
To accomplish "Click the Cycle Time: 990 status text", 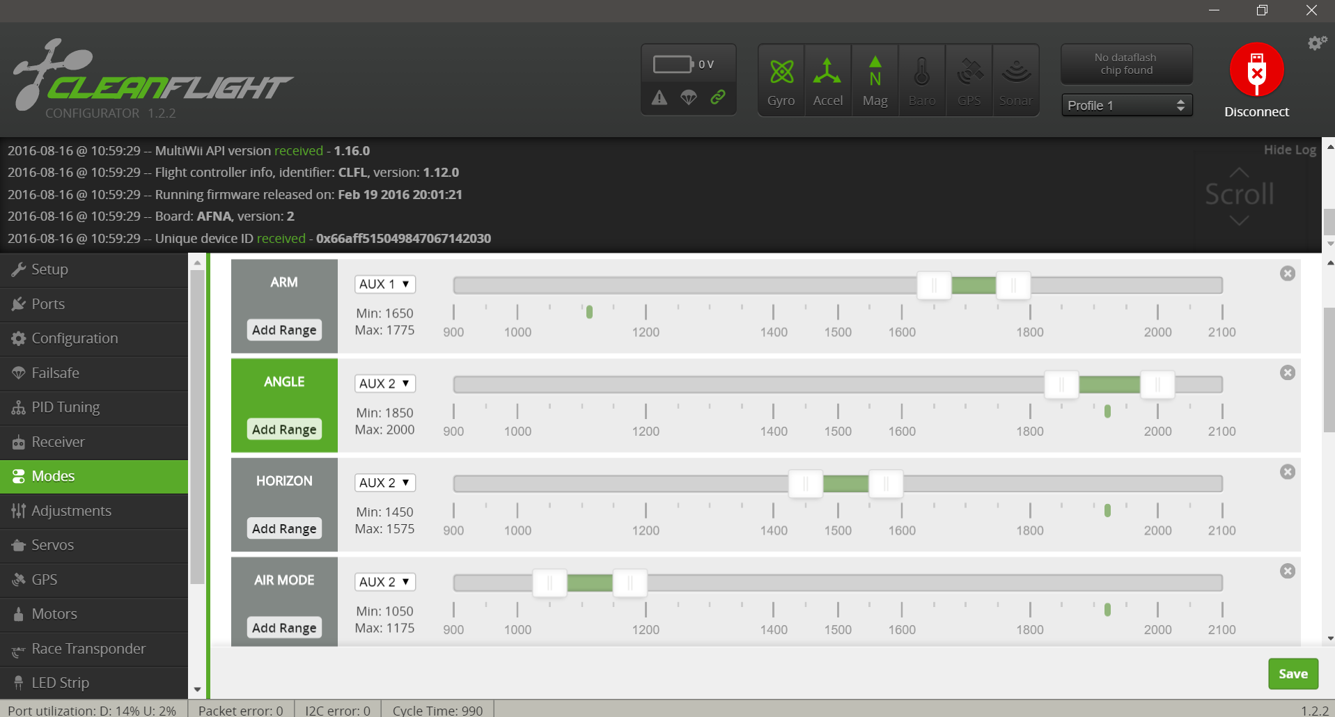I will pyautogui.click(x=437, y=710).
